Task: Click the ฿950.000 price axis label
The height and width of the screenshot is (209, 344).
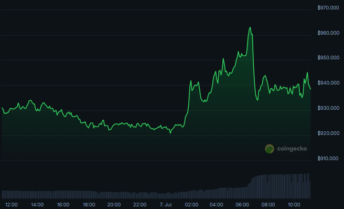Action: (x=328, y=58)
